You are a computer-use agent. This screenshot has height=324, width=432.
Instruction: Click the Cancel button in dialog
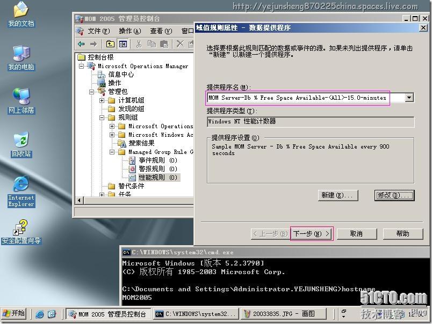[x=357, y=234]
